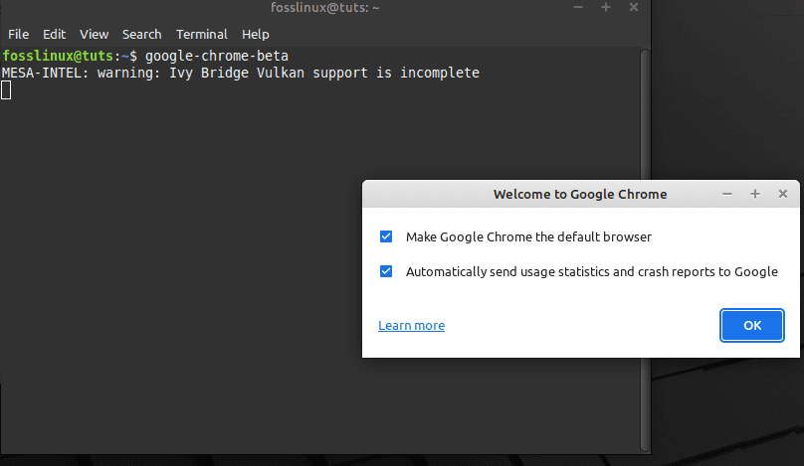Disable sending usage statistics and crash reports
The width and height of the screenshot is (804, 466).
point(386,271)
